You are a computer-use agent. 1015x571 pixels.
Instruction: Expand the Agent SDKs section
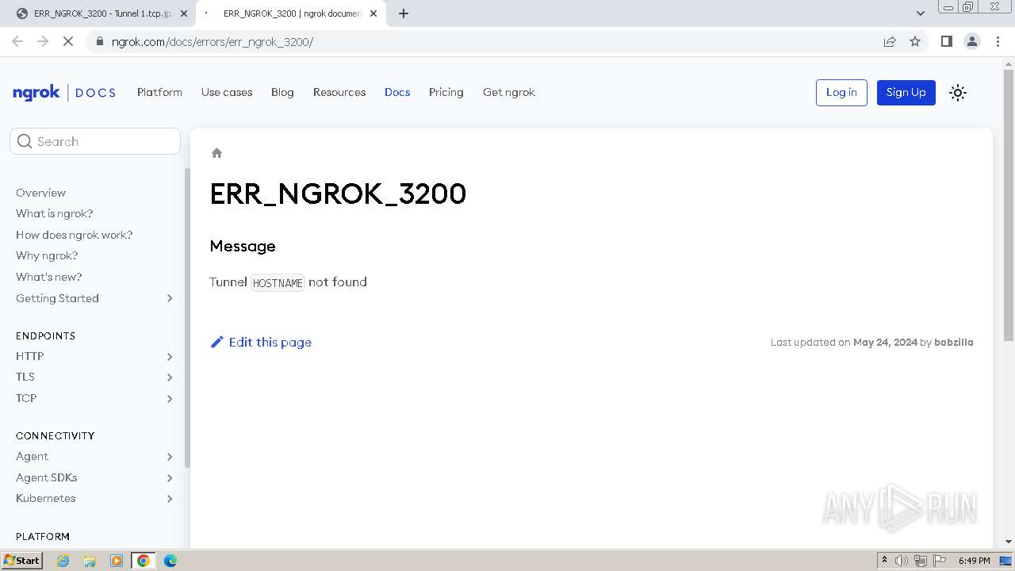(x=170, y=477)
